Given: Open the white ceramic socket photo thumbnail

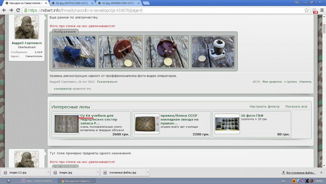Looking at the screenshot, I should coord(213,52).
